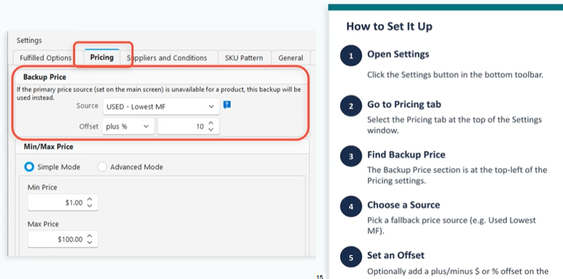Select the Advanced Mode radio button
Image resolution: width=563 pixels, height=279 pixels.
[103, 167]
